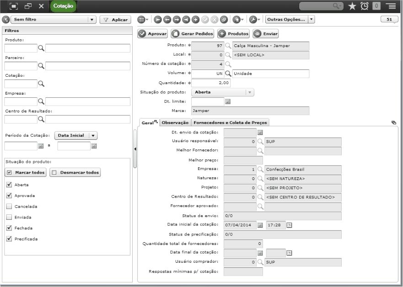
Task: Toggle the Fechada checkbox
Action: (x=9, y=228)
